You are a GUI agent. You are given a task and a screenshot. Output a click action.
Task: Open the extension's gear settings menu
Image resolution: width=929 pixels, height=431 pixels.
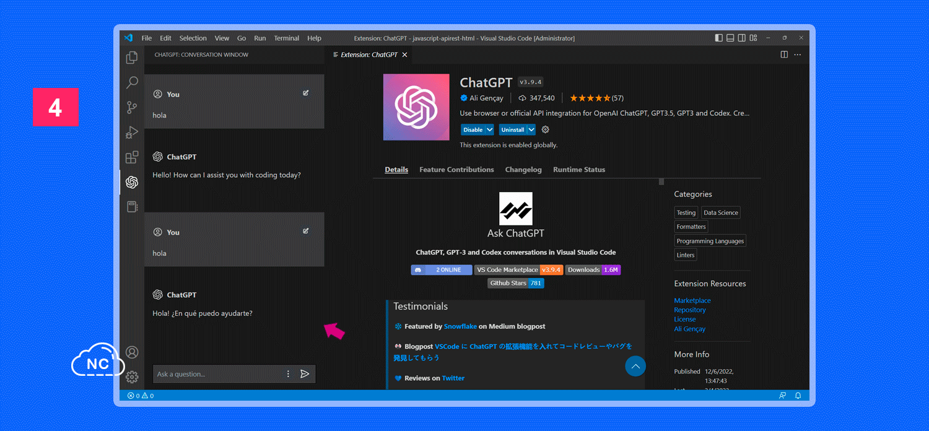(546, 129)
